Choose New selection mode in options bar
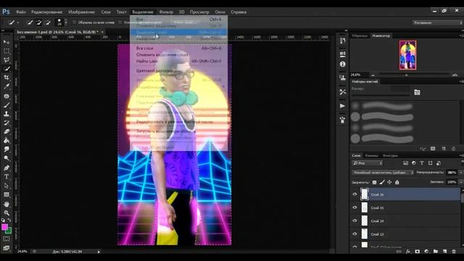 [30, 22]
